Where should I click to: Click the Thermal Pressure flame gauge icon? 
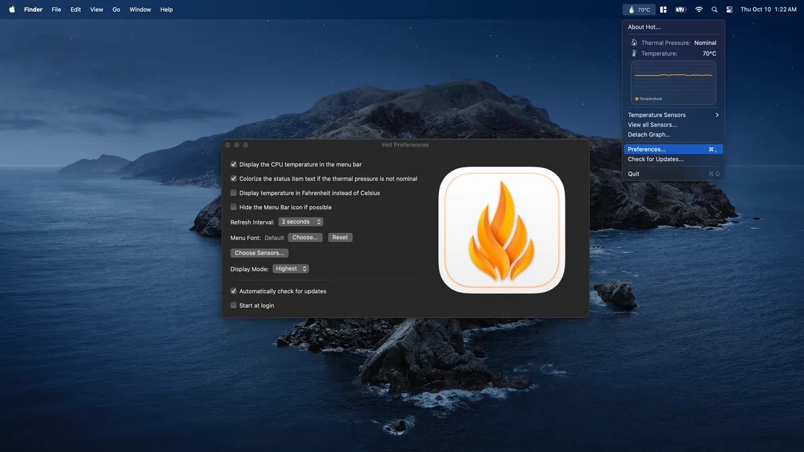coord(634,43)
